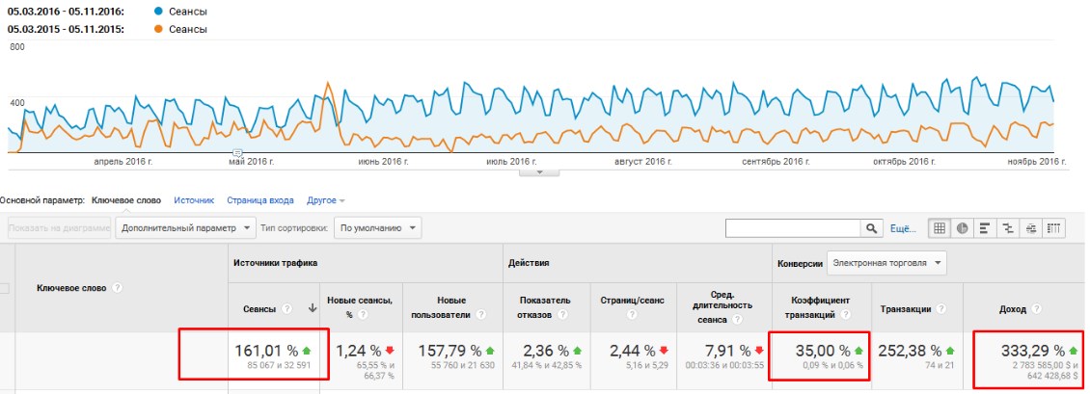Tick the select-all rows checkbox
Screen dimensions: 1090x394
pos(4,288)
